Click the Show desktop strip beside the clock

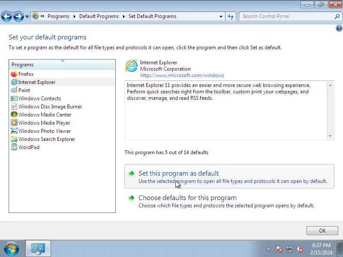click(341, 249)
